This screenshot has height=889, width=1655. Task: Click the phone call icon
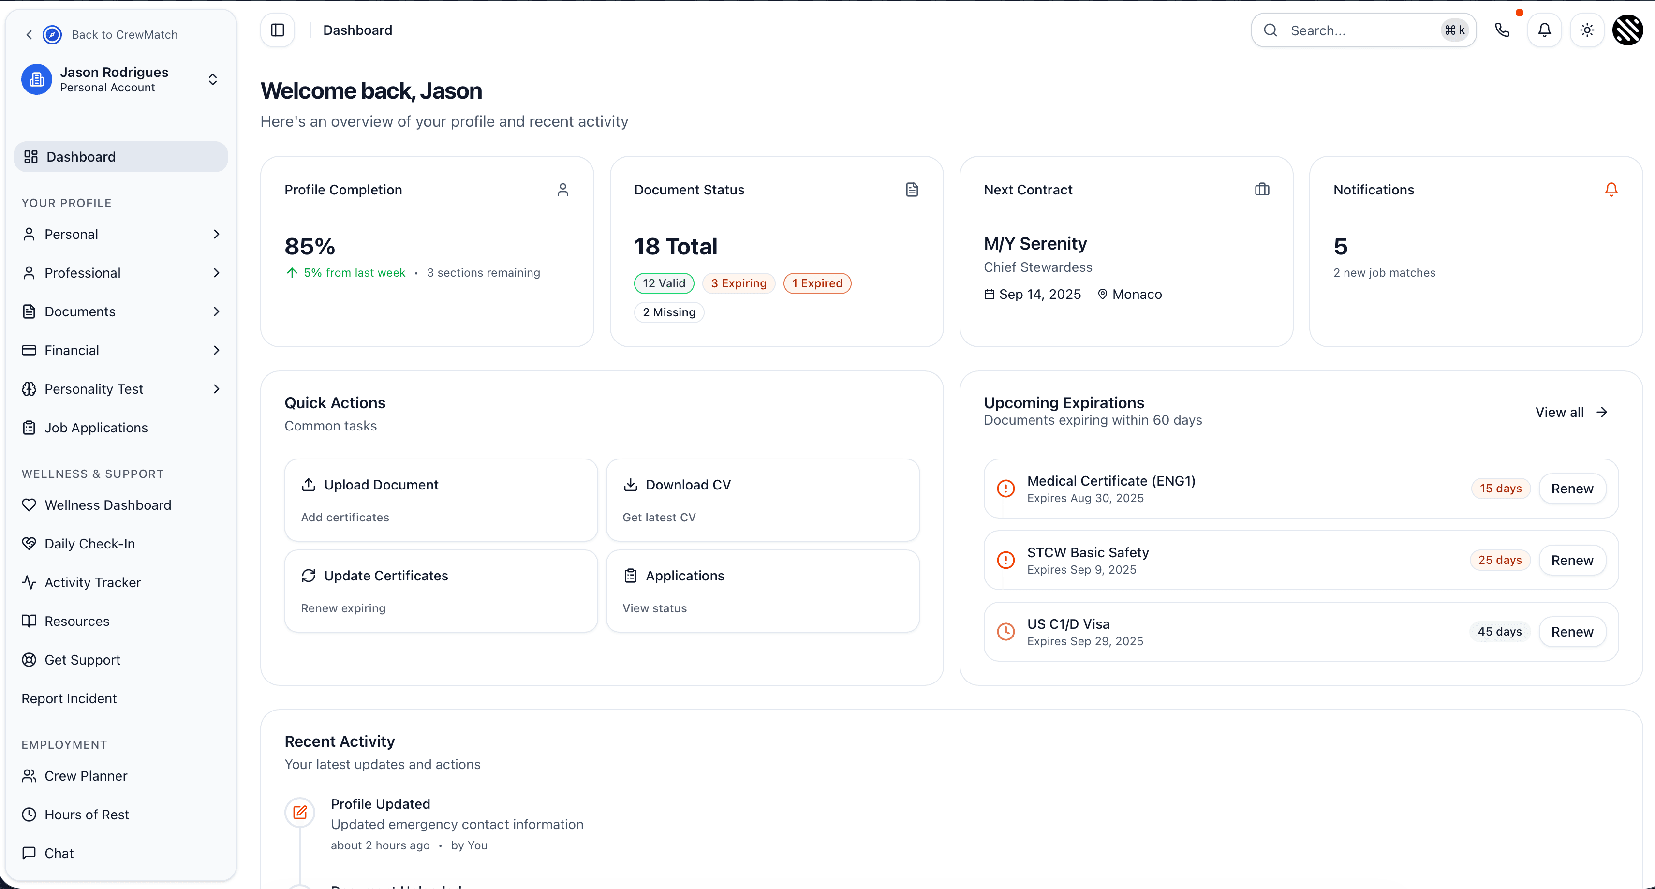coord(1502,30)
